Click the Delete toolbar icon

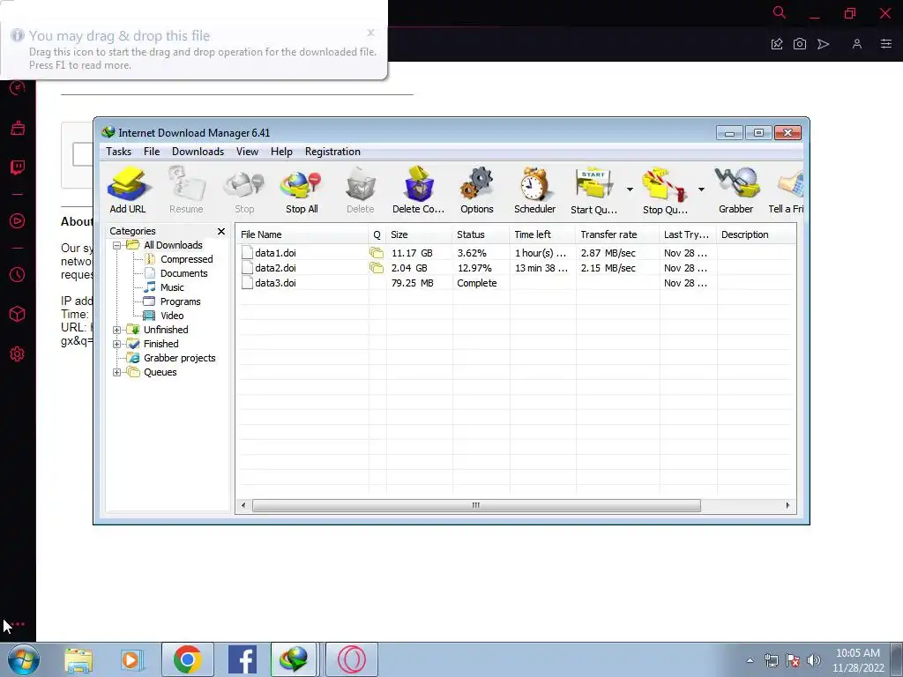[361, 190]
